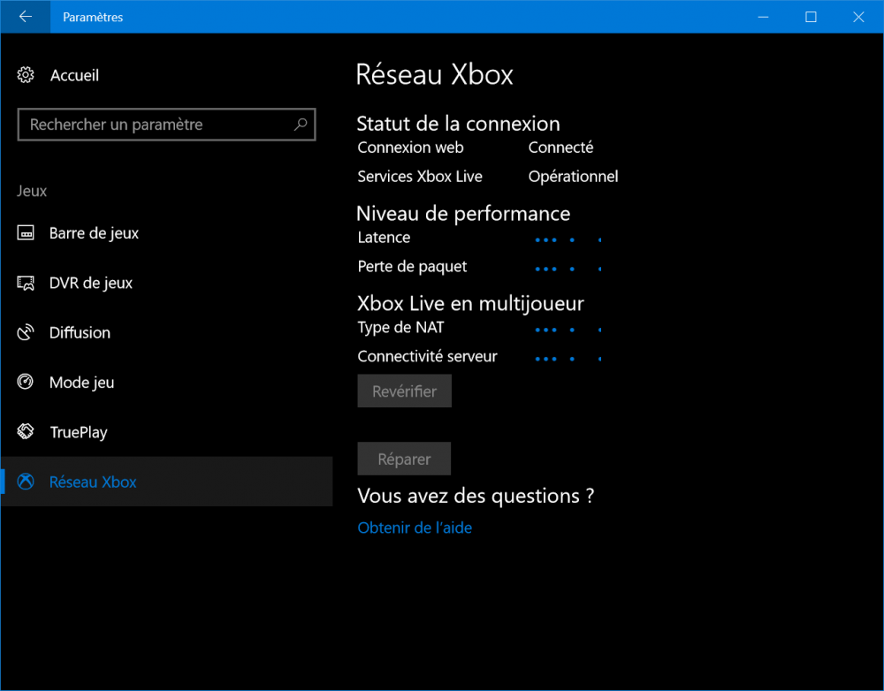Click the Type de NAT loading dots
The width and height of the screenshot is (884, 691).
[x=568, y=330]
